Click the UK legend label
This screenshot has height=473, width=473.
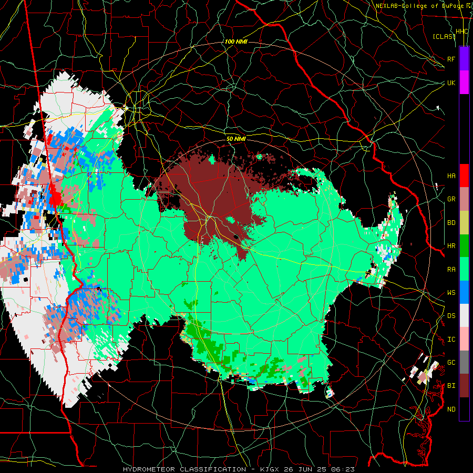pos(451,83)
